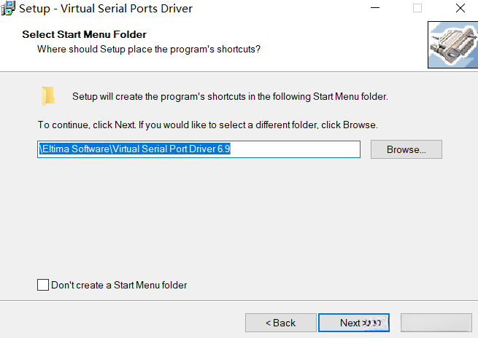
Task: Click the yellow Start Menu folder icon
Action: click(x=48, y=96)
